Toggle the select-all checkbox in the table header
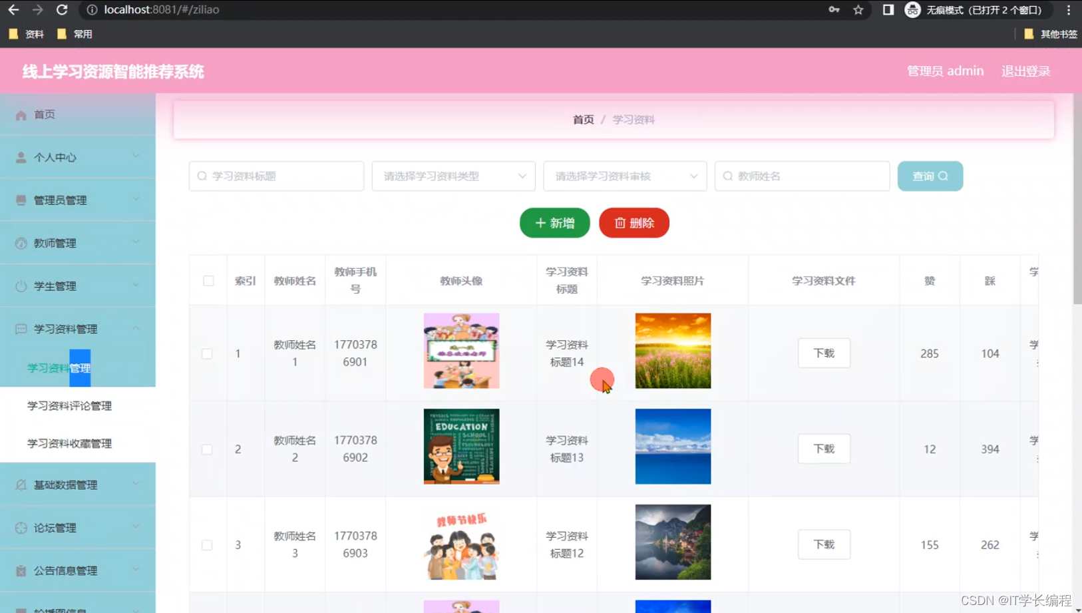This screenshot has width=1082, height=613. pos(208,280)
